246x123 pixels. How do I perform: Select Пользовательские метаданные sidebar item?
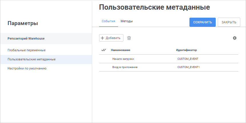point(31,59)
